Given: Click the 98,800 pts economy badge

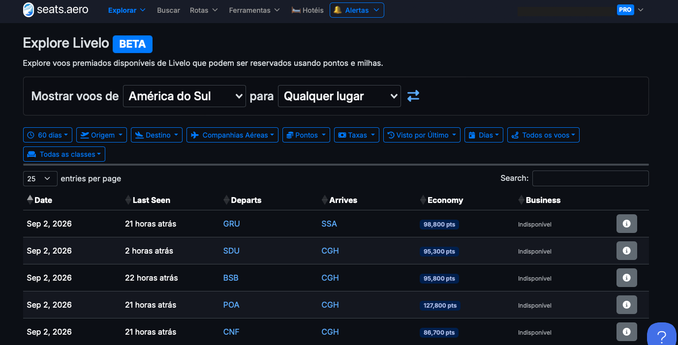Looking at the screenshot, I should (x=439, y=224).
